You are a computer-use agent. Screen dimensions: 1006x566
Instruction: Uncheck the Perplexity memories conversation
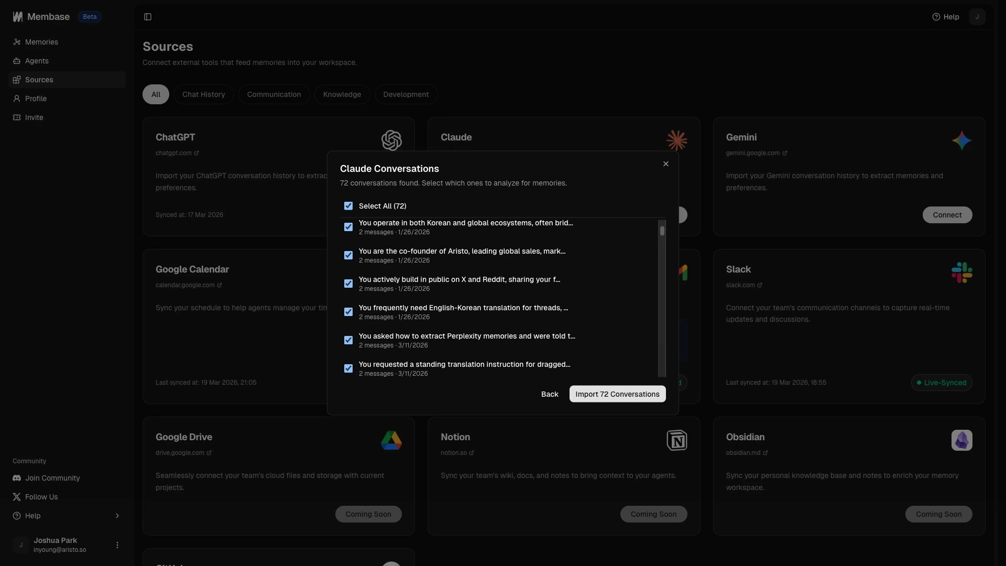(x=348, y=340)
